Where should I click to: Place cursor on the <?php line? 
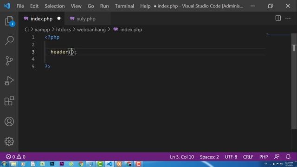(x=52, y=37)
